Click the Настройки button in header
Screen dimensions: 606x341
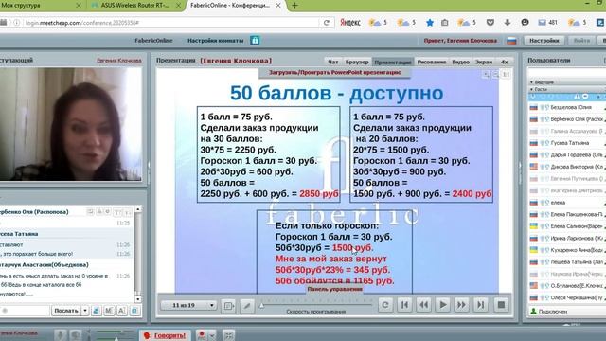click(x=544, y=41)
